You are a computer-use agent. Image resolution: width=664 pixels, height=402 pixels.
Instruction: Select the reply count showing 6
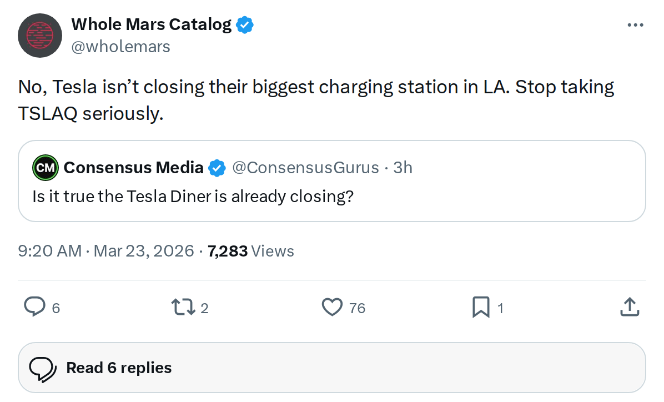pos(56,308)
